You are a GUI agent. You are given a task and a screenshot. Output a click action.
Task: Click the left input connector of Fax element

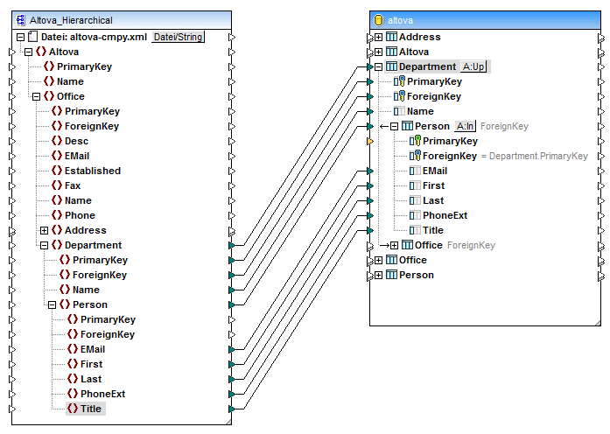pos(12,185)
